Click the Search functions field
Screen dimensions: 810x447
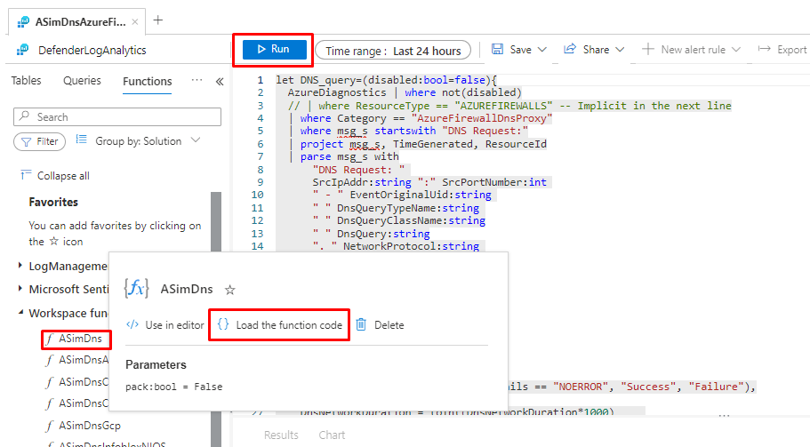coord(124,116)
